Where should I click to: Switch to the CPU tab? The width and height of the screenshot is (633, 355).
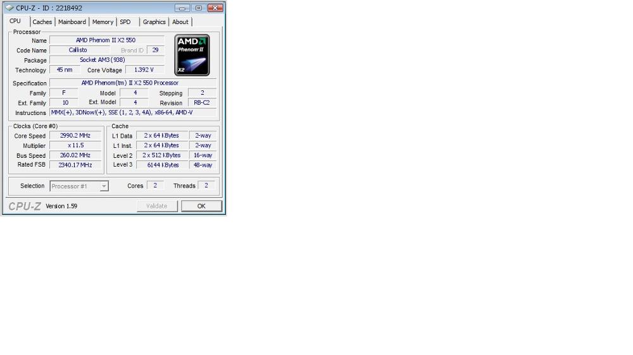[x=15, y=21]
